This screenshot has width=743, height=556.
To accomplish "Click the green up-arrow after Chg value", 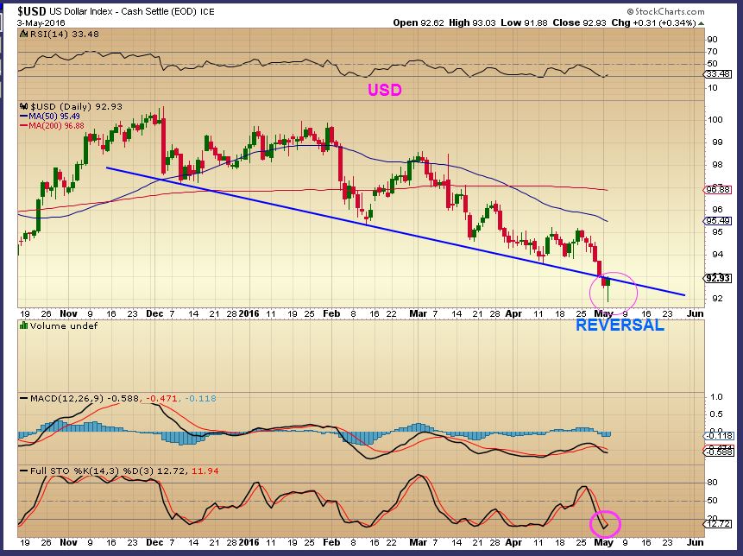I will (701, 23).
